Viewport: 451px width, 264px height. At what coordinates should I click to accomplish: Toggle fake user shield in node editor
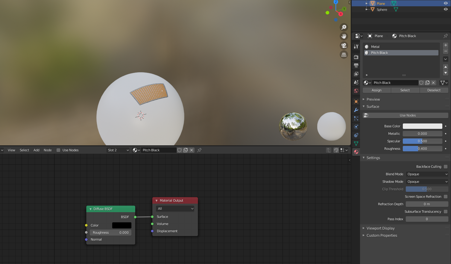(x=180, y=150)
